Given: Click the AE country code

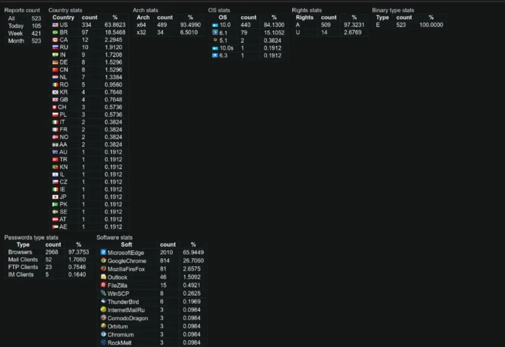Looking at the screenshot, I should [x=63, y=227].
